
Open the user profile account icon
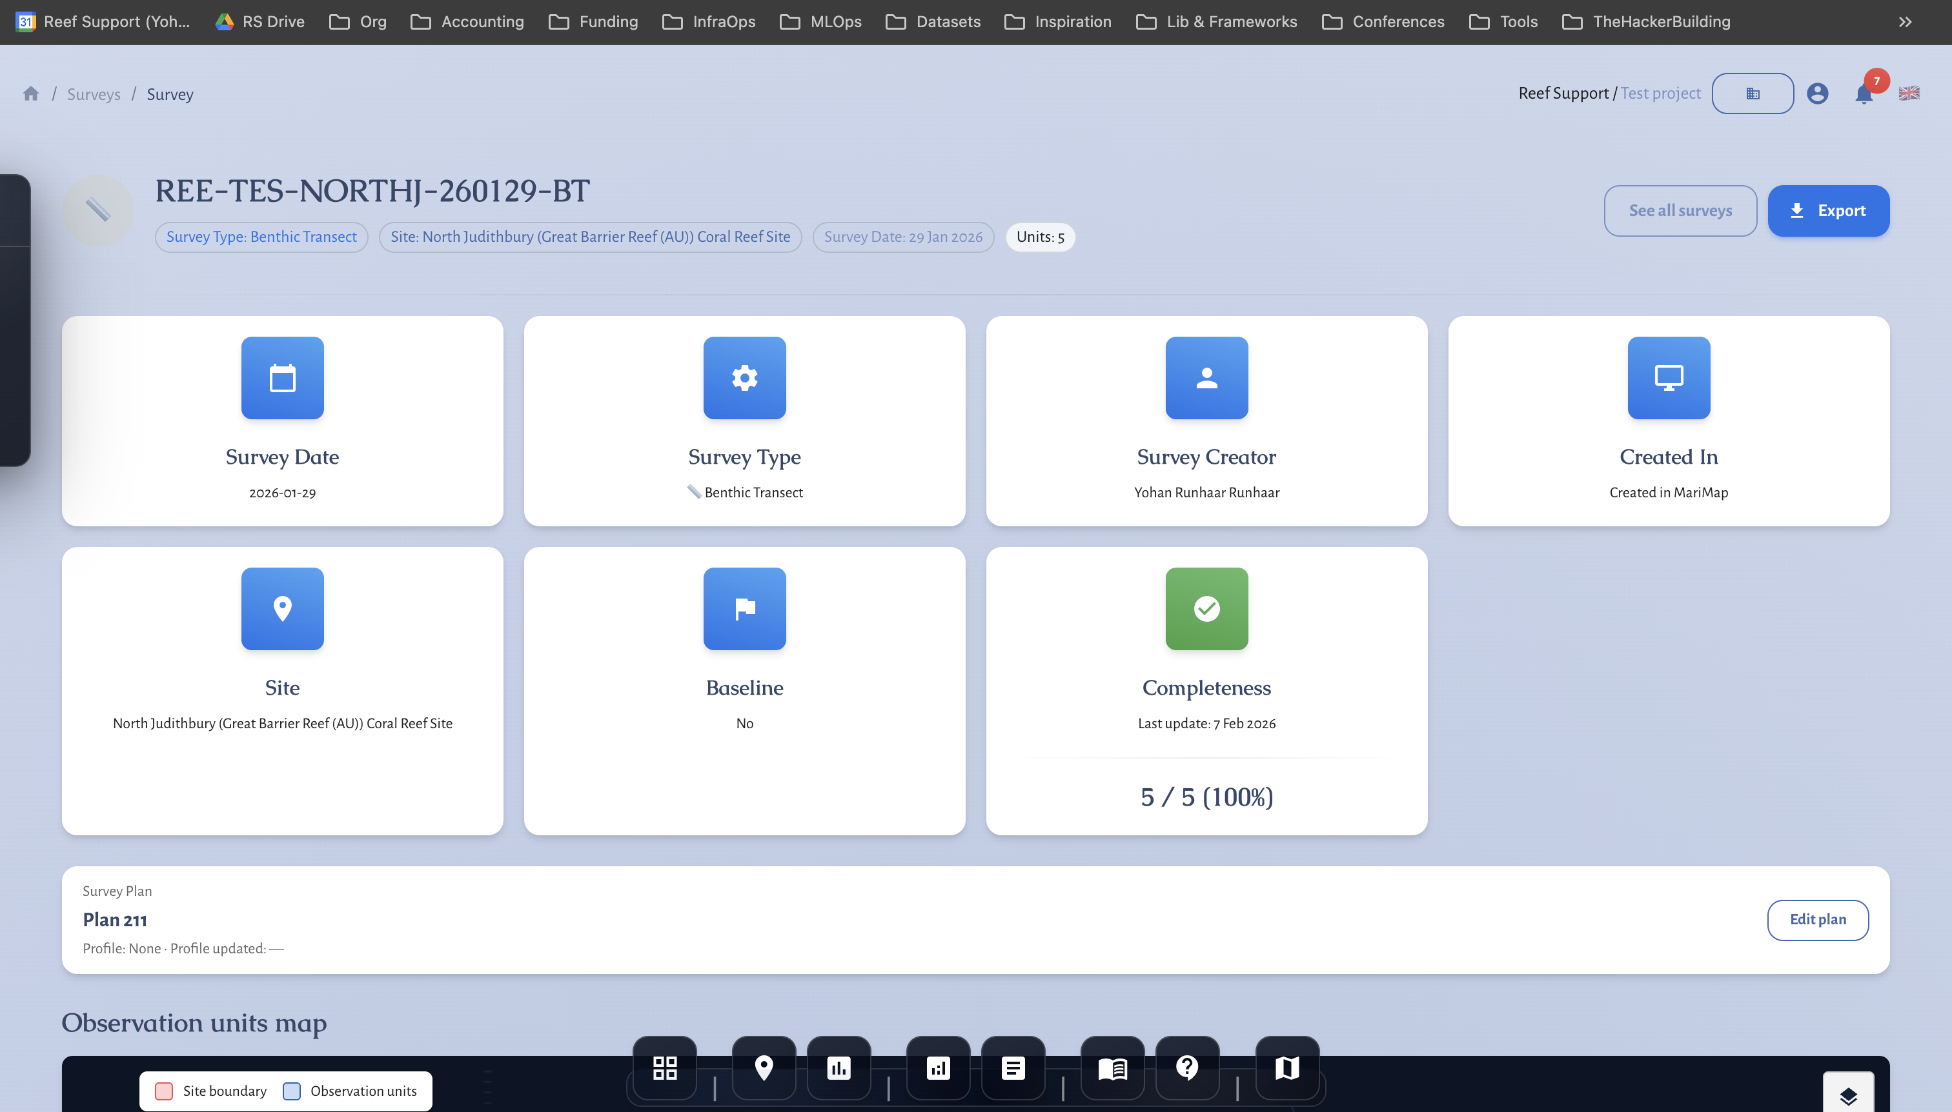tap(1818, 93)
